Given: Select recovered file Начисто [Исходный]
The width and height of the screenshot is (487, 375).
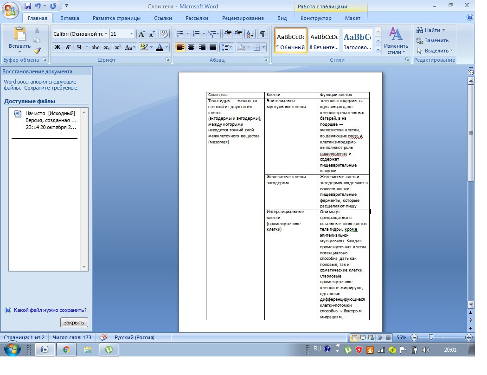Looking at the screenshot, I should (45, 120).
